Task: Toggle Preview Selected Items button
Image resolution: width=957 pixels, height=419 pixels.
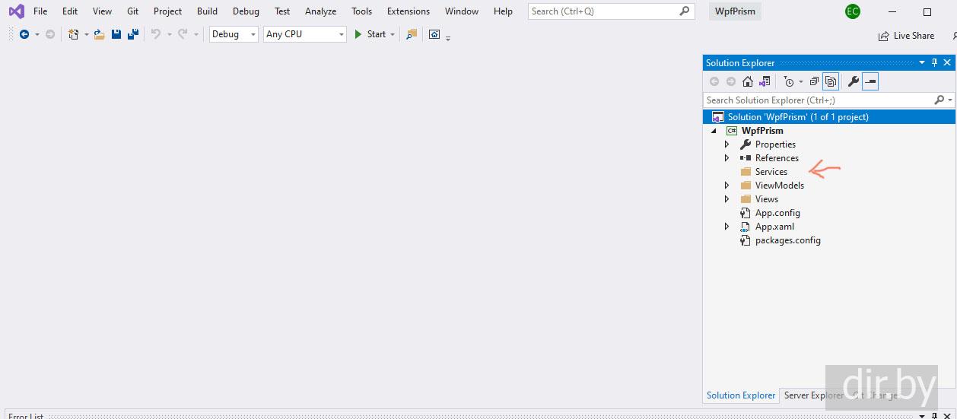Action: coord(870,81)
